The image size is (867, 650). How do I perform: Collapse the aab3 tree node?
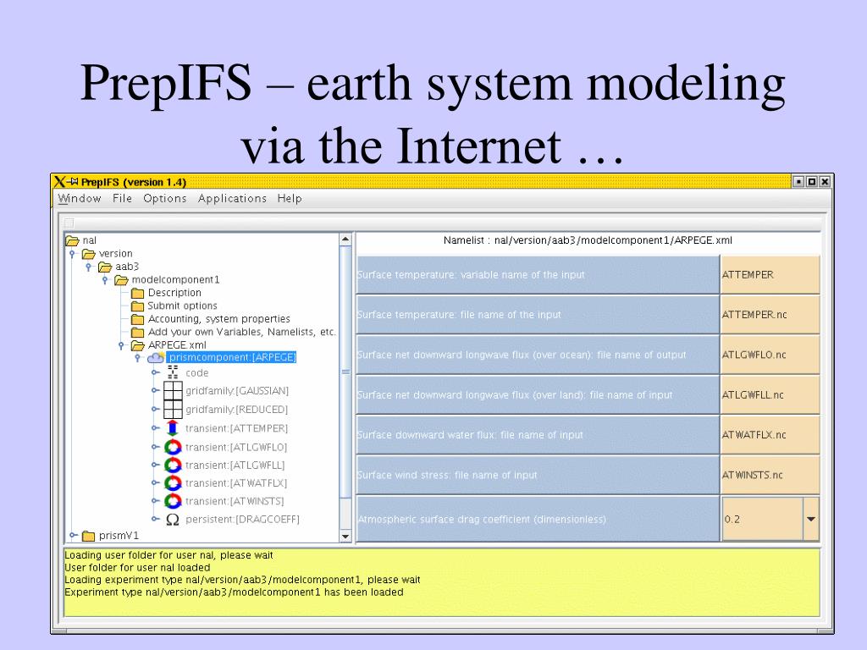pos(88,267)
